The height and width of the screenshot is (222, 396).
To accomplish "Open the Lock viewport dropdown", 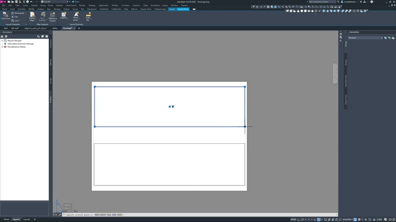I will 16,21.
